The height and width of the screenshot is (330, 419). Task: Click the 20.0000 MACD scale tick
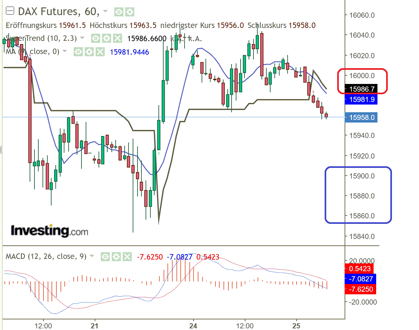[x=362, y=261]
